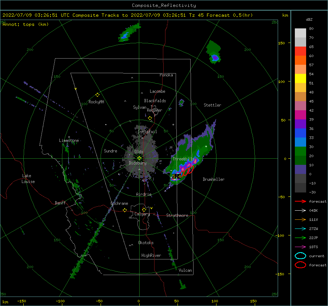The height and width of the screenshot is (306, 328).
Task: Click the yellow diamond marker above Calgary
Action: (x=144, y=210)
